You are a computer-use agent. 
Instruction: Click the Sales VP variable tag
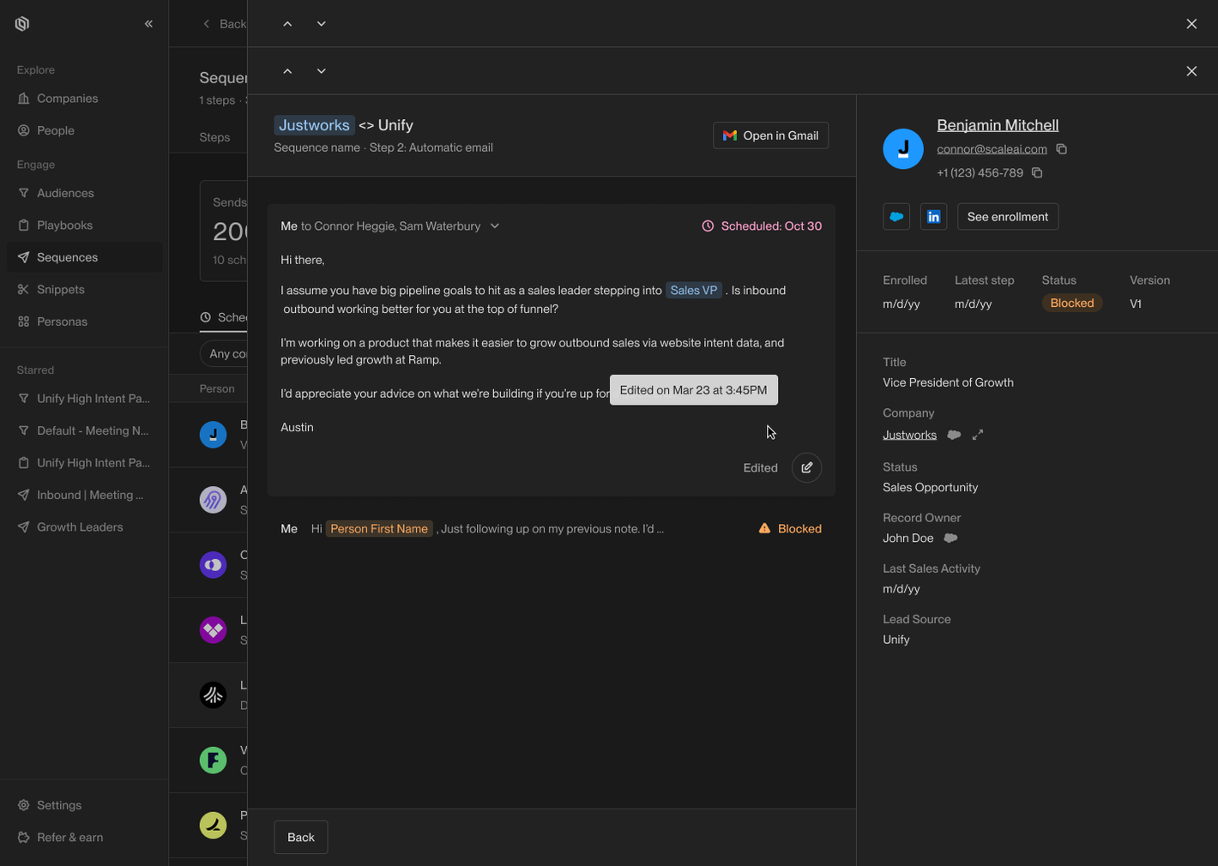[x=694, y=291]
